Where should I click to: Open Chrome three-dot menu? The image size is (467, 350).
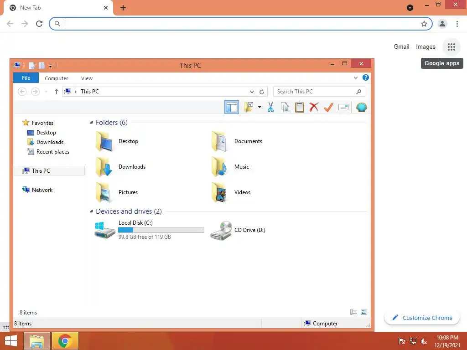(457, 24)
